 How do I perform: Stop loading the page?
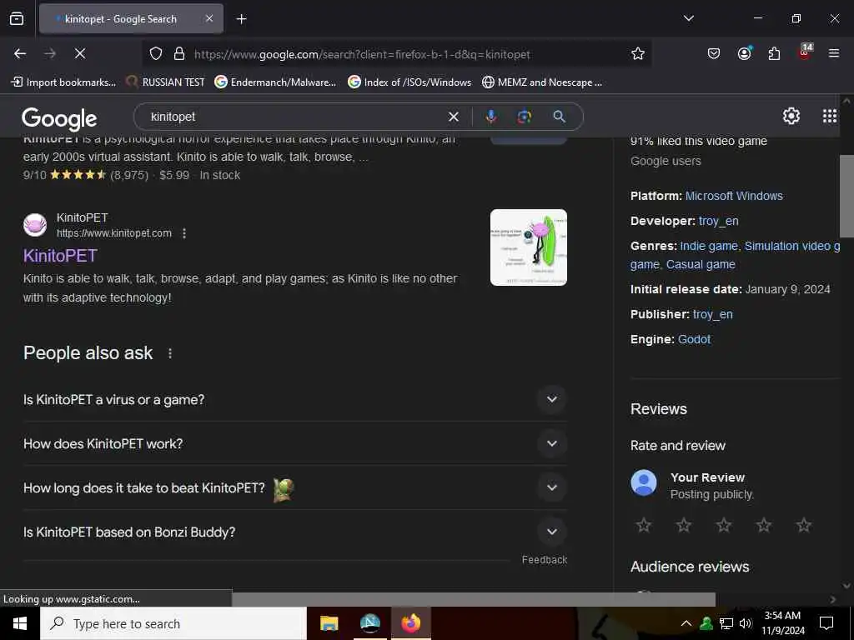(80, 53)
